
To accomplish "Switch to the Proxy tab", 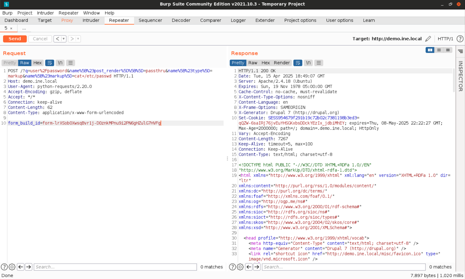I will coord(67,20).
